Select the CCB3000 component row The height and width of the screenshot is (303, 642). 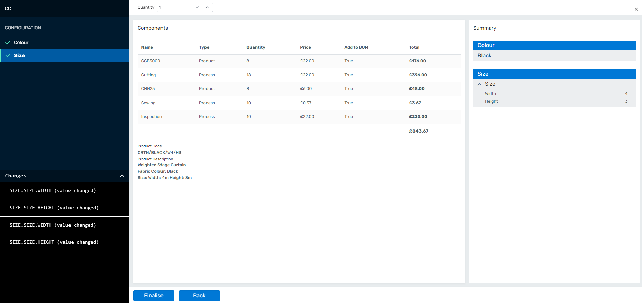(x=299, y=61)
